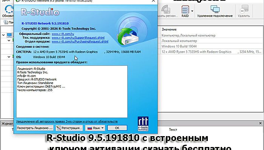Click the Текст column header in log

tap(173, 130)
